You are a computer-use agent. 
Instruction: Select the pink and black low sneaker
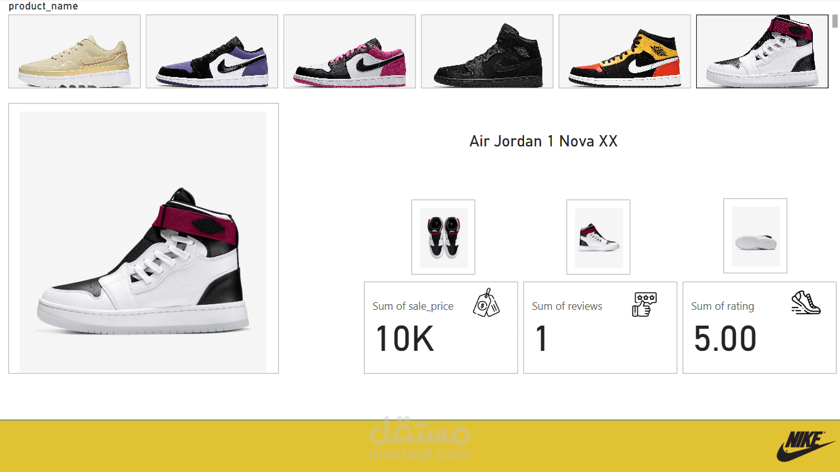tap(349, 51)
